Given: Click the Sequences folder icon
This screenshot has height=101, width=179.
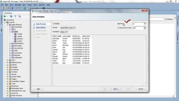Looking at the screenshot, I should pyautogui.click(x=10, y=86).
